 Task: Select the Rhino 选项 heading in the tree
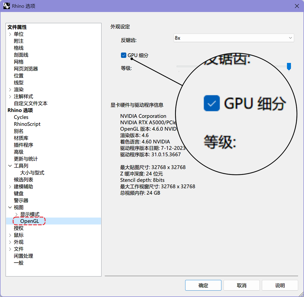(20, 110)
